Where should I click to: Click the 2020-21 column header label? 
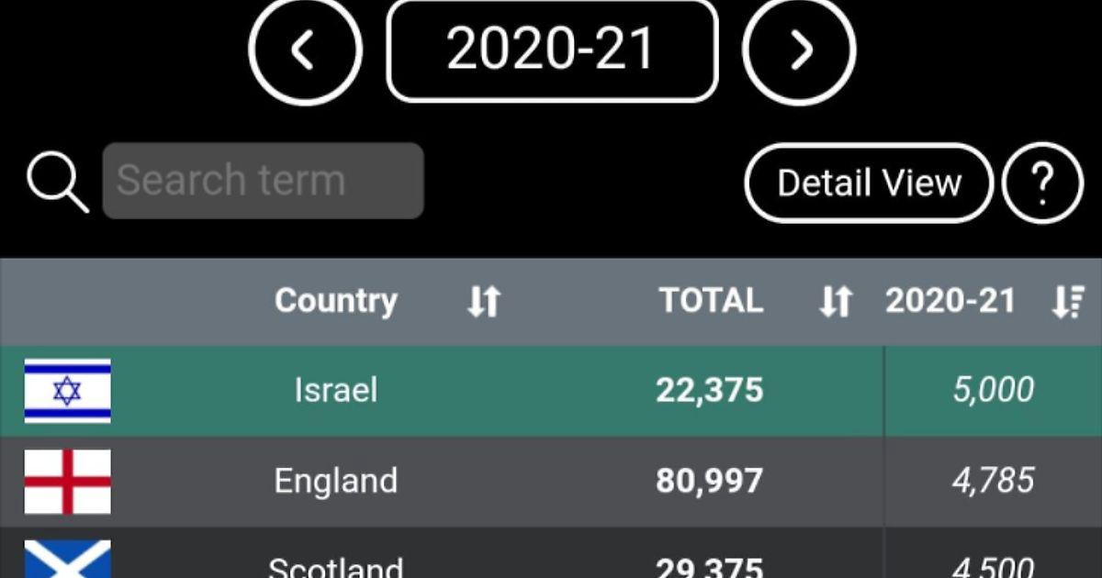950,301
